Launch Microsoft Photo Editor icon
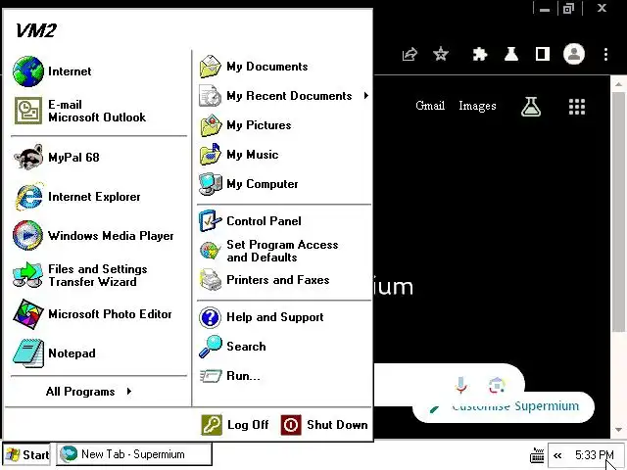This screenshot has height=470, width=627. [x=28, y=314]
